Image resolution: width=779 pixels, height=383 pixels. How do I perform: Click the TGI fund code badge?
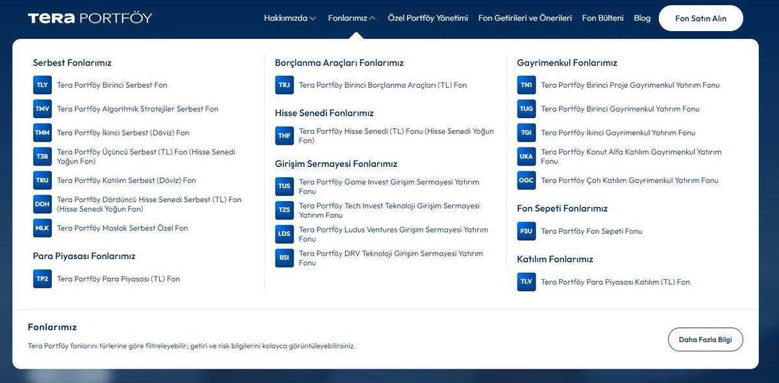(x=526, y=132)
